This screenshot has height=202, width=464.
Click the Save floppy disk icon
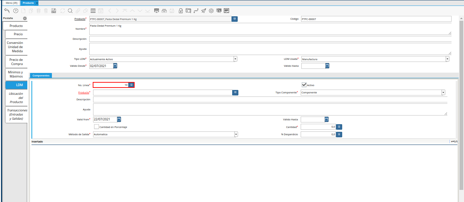pos(54,11)
